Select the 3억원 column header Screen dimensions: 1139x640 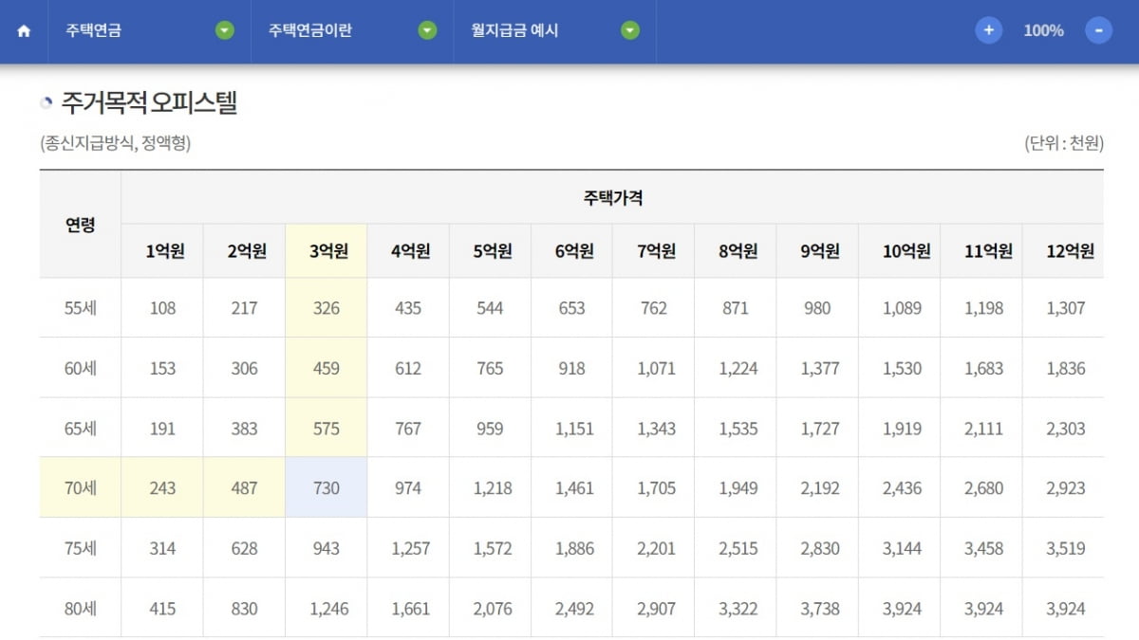[327, 251]
